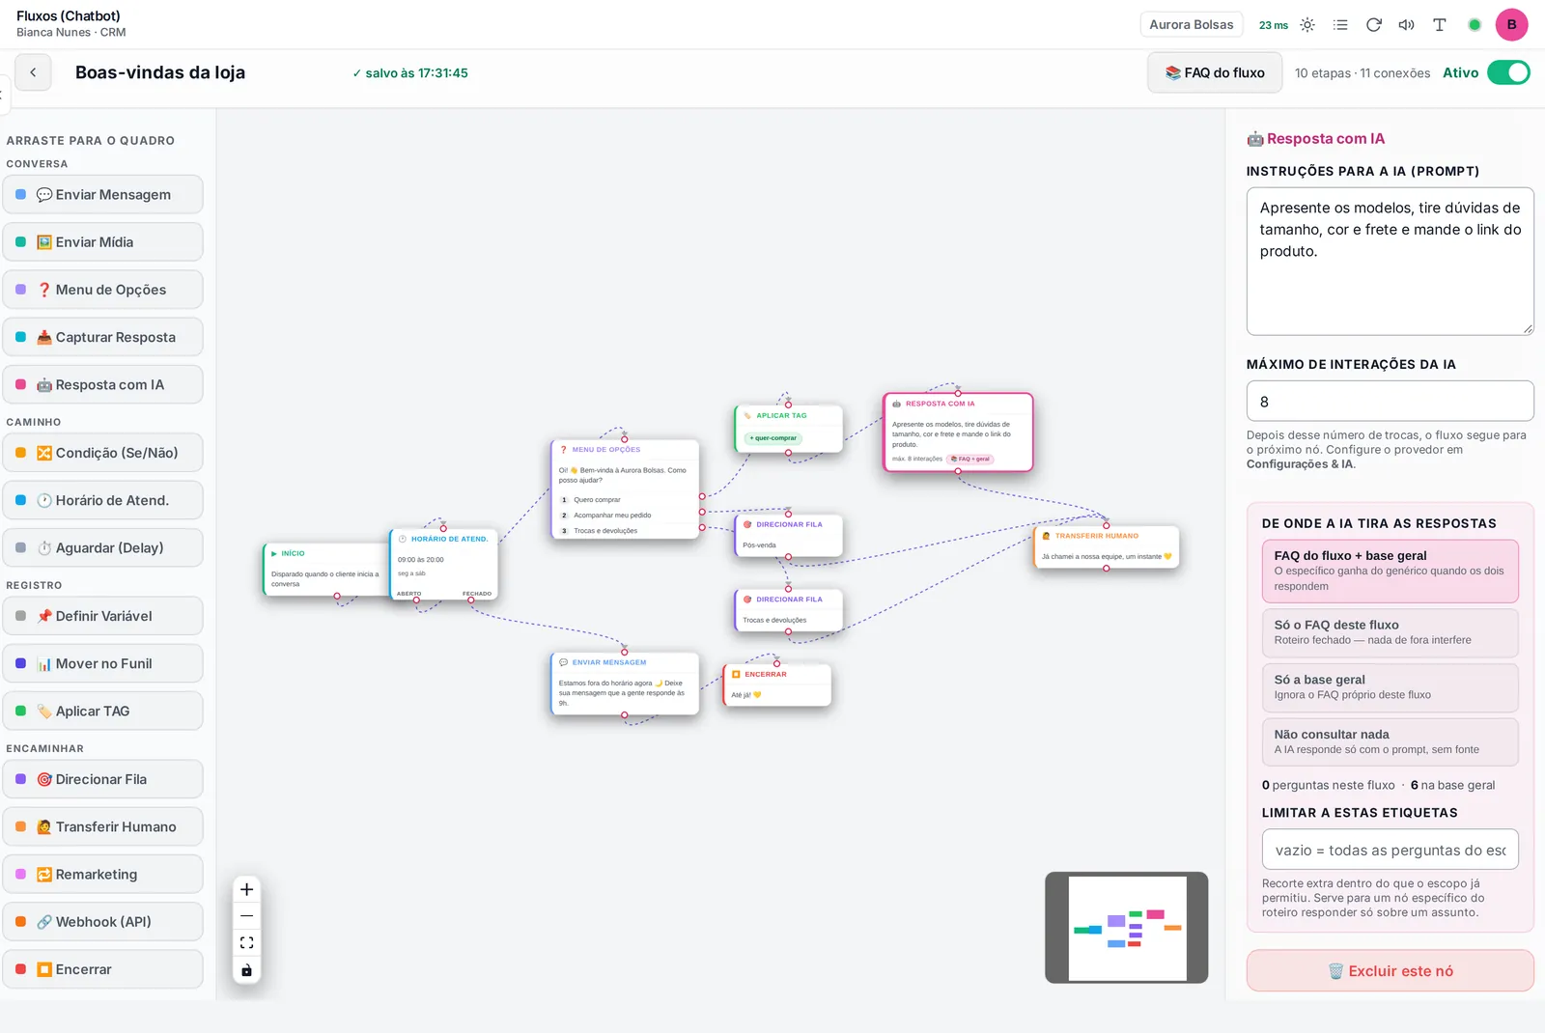
Task: Open the Aurora Bolsas account selector
Action: click(1191, 25)
